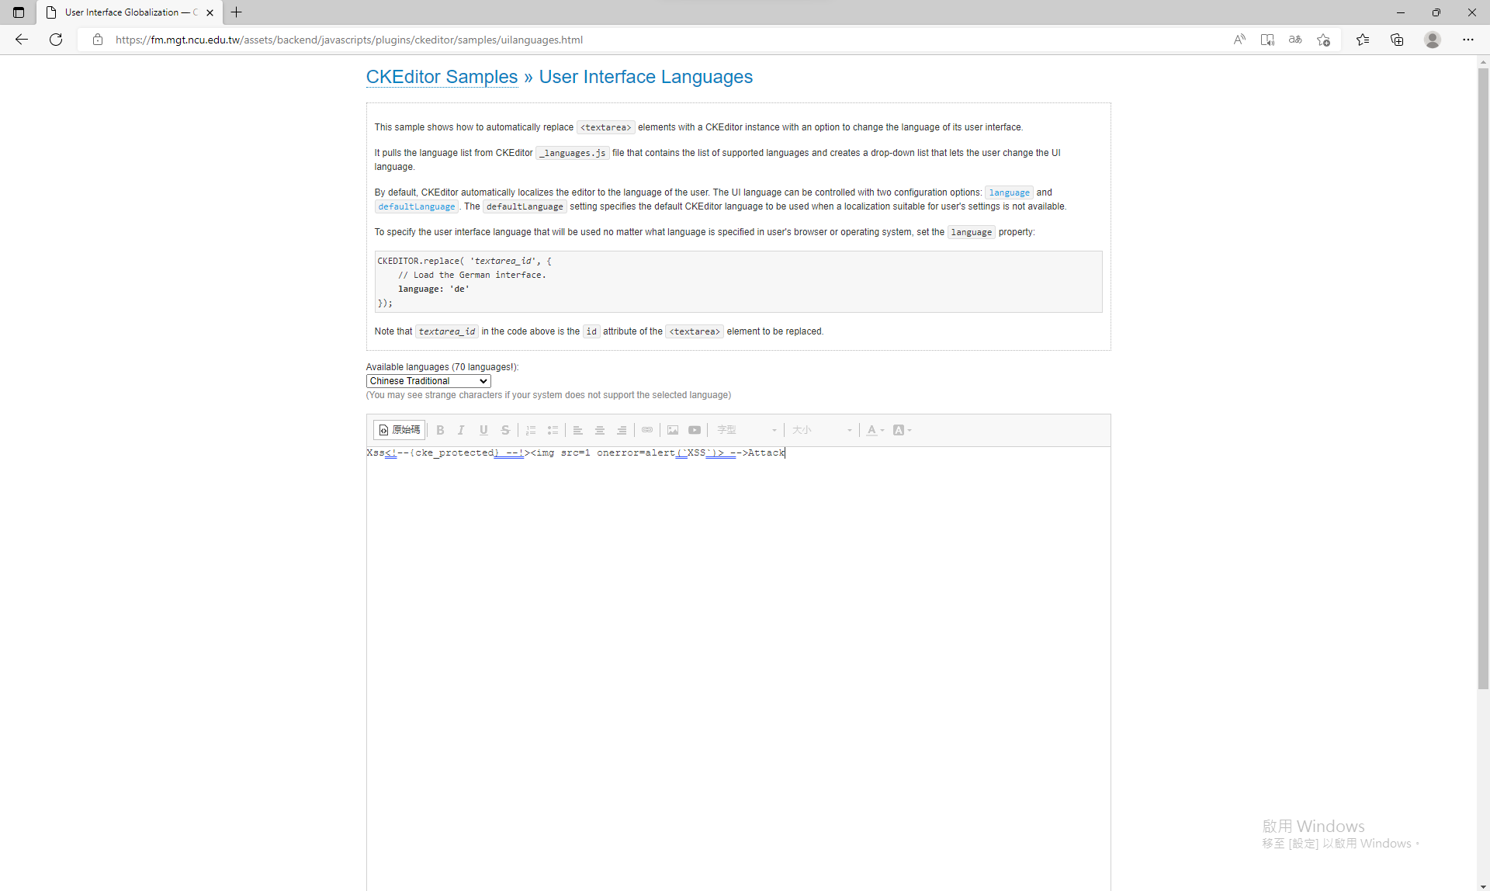This screenshot has width=1490, height=891.
Task: Click the scrollbar up arrow
Action: [1483, 61]
